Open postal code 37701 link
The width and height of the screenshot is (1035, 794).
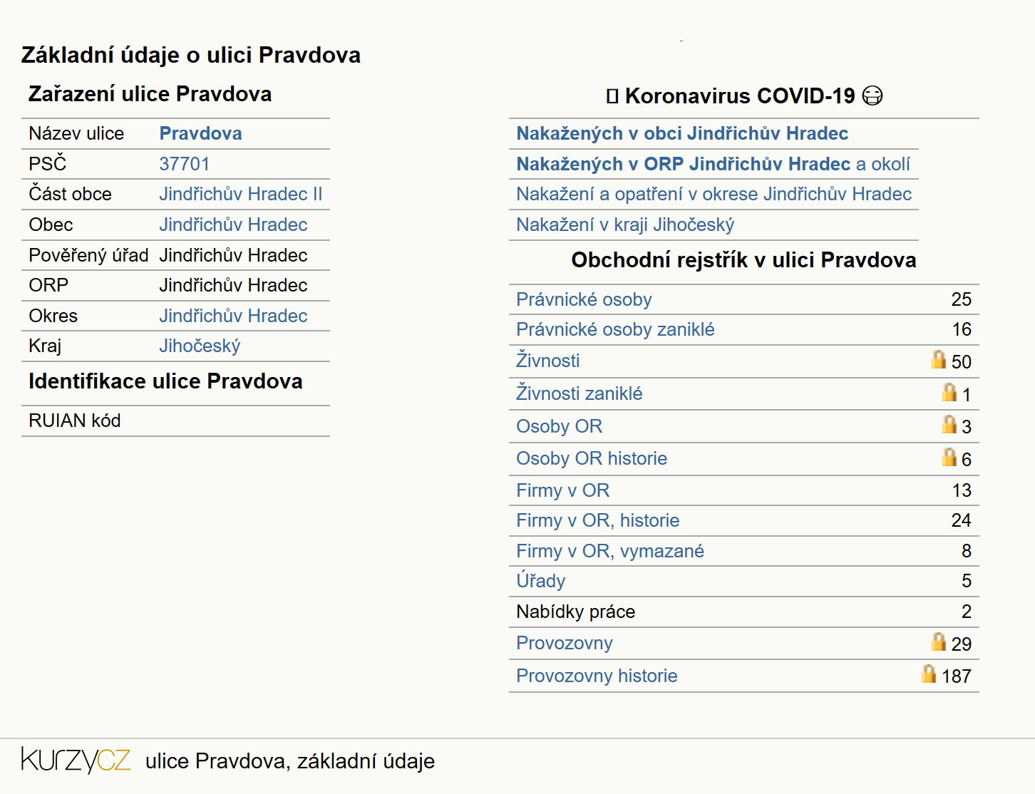pyautogui.click(x=184, y=164)
